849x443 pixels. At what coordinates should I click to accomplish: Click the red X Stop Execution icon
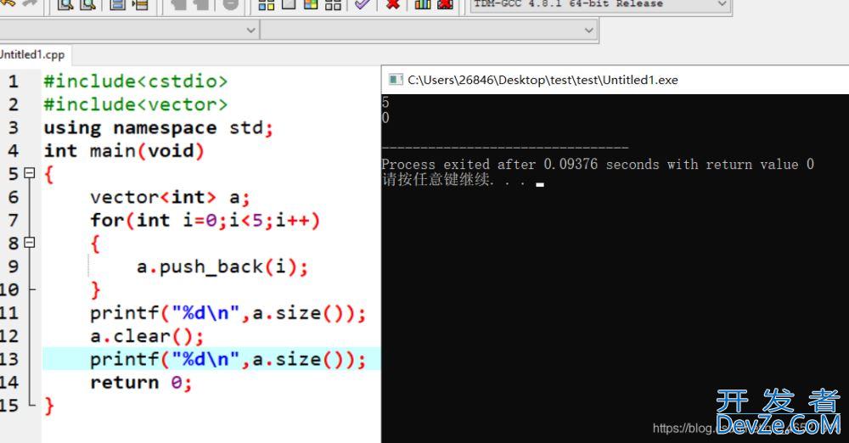[x=393, y=4]
